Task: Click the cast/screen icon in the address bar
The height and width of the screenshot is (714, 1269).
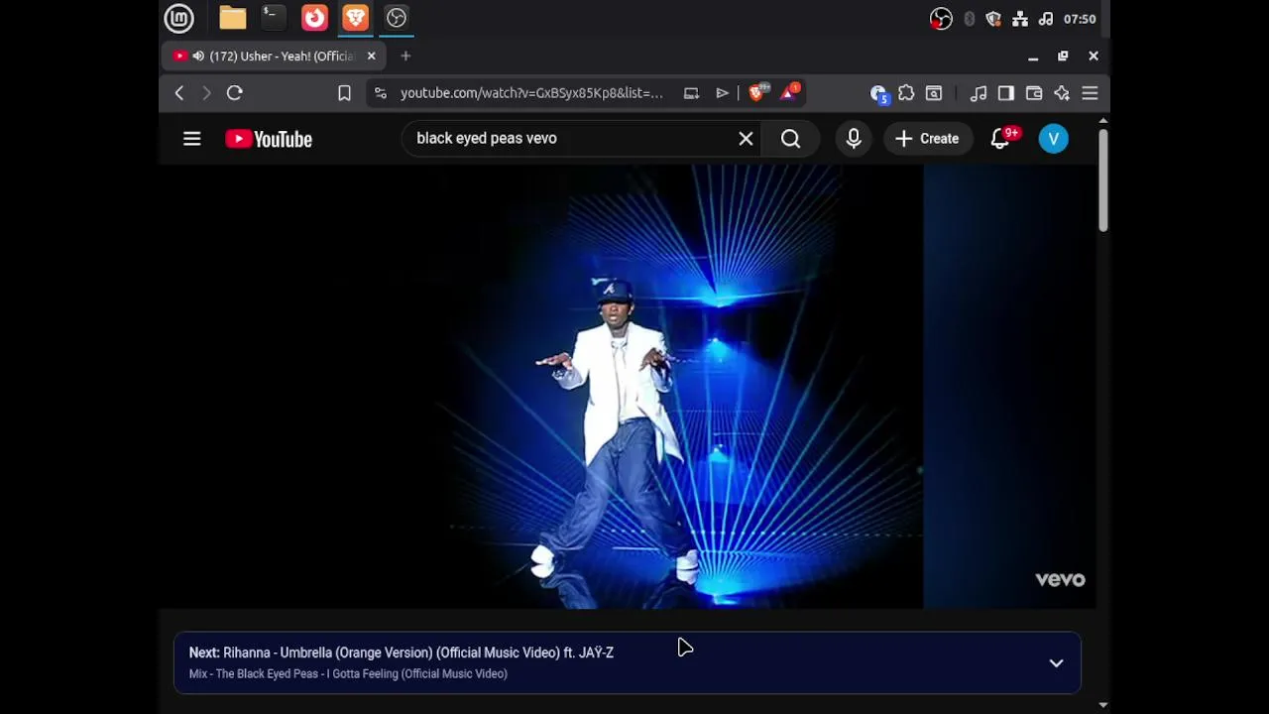Action: pyautogui.click(x=691, y=93)
